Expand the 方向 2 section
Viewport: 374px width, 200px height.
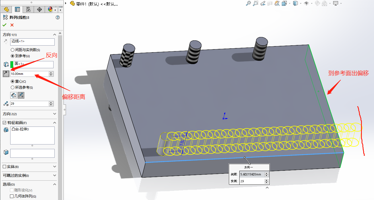point(55,114)
